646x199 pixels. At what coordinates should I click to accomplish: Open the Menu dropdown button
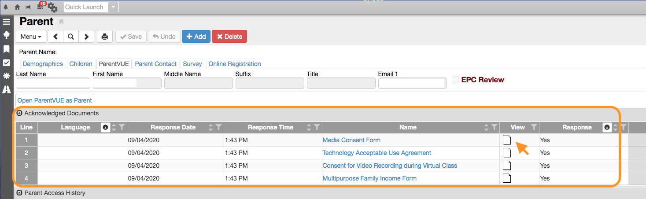(31, 37)
